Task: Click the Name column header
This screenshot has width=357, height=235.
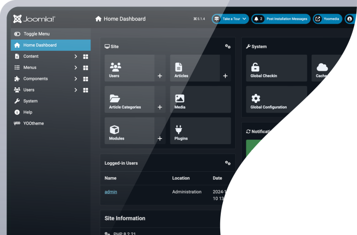Action: pos(111,178)
